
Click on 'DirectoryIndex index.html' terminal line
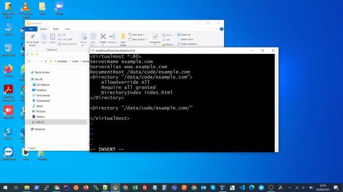click(x=137, y=92)
